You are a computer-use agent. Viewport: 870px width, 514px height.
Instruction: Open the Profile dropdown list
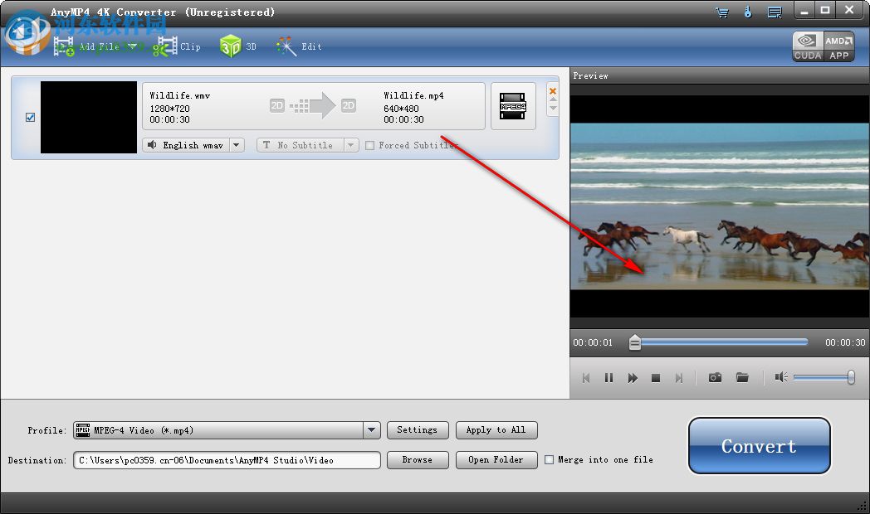pyautogui.click(x=371, y=429)
